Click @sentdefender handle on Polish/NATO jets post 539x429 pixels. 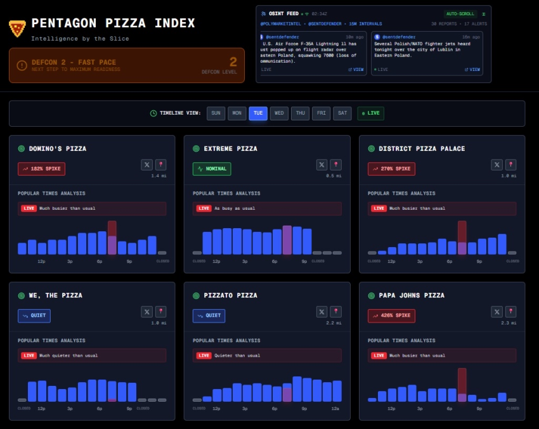[399, 37]
